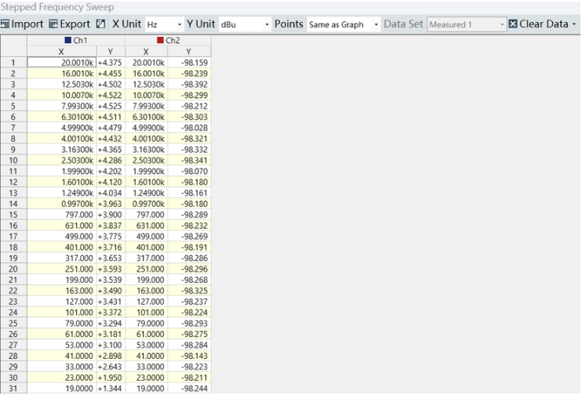Open the Data Set 'Measured 1' dropdown

(x=467, y=24)
